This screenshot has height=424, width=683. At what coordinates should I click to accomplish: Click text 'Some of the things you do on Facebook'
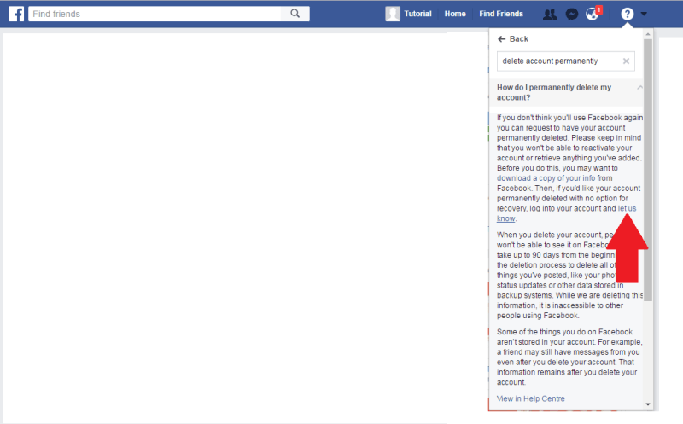click(564, 332)
